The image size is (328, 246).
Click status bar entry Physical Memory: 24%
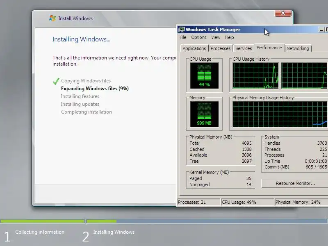[x=301, y=202]
